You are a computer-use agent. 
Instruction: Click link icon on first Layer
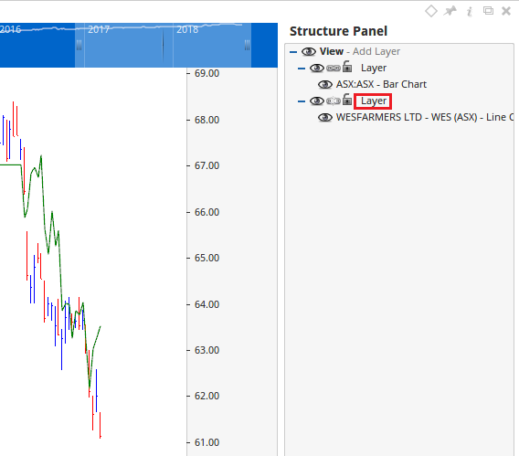coord(334,69)
